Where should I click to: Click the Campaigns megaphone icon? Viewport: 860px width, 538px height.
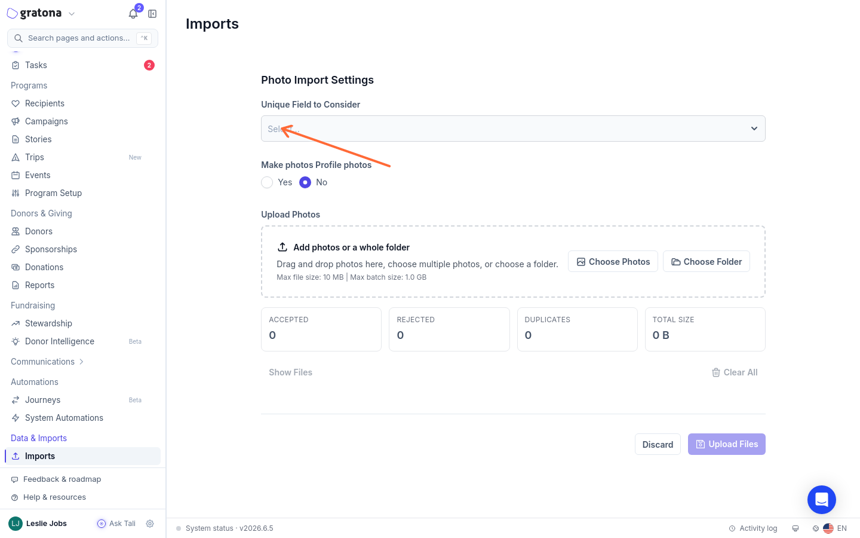tap(16, 121)
